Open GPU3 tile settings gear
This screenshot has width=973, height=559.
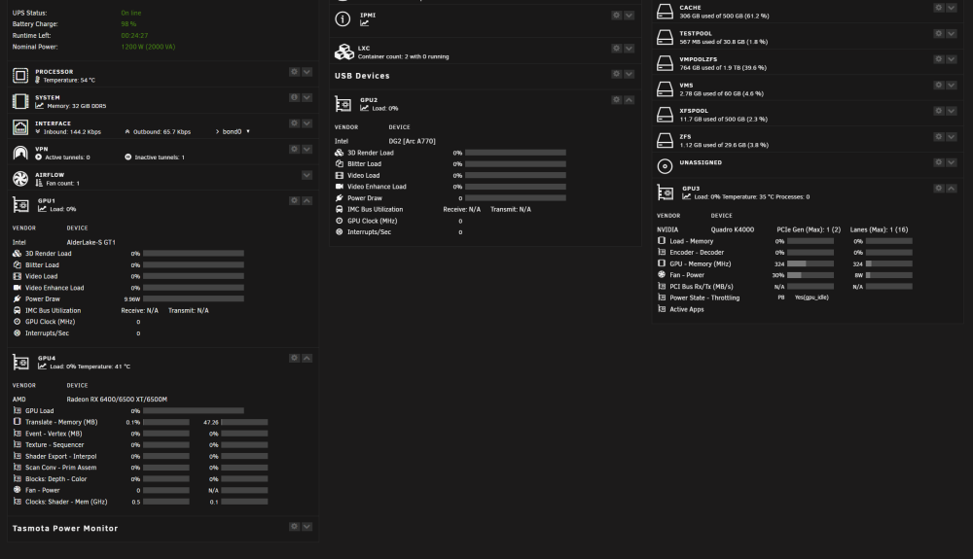[939, 189]
